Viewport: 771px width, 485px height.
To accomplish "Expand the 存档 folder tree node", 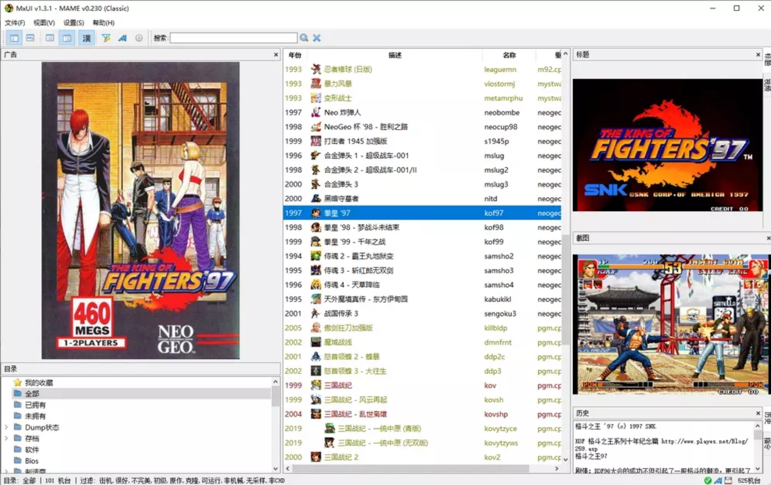I will [6, 439].
